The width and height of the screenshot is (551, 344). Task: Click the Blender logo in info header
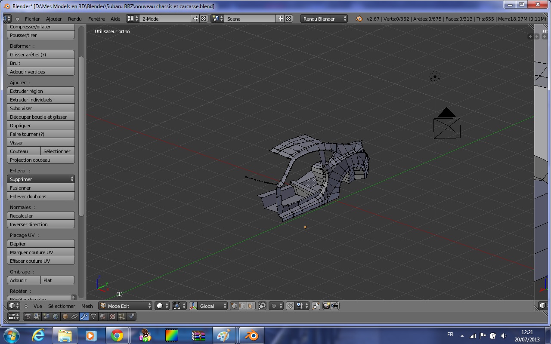359,18
